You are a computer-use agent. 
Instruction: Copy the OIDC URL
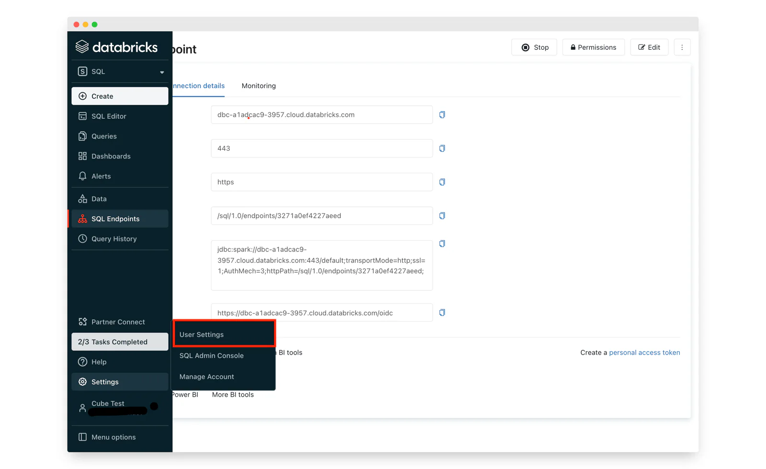click(x=442, y=313)
